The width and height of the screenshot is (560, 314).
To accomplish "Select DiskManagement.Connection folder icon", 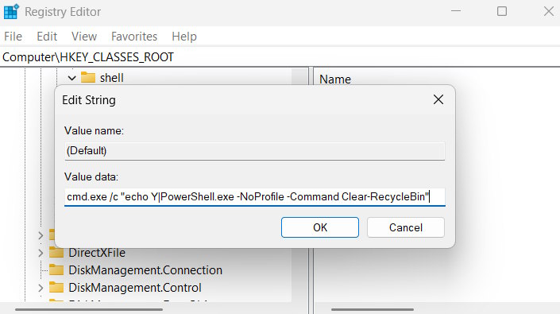I will click(56, 269).
